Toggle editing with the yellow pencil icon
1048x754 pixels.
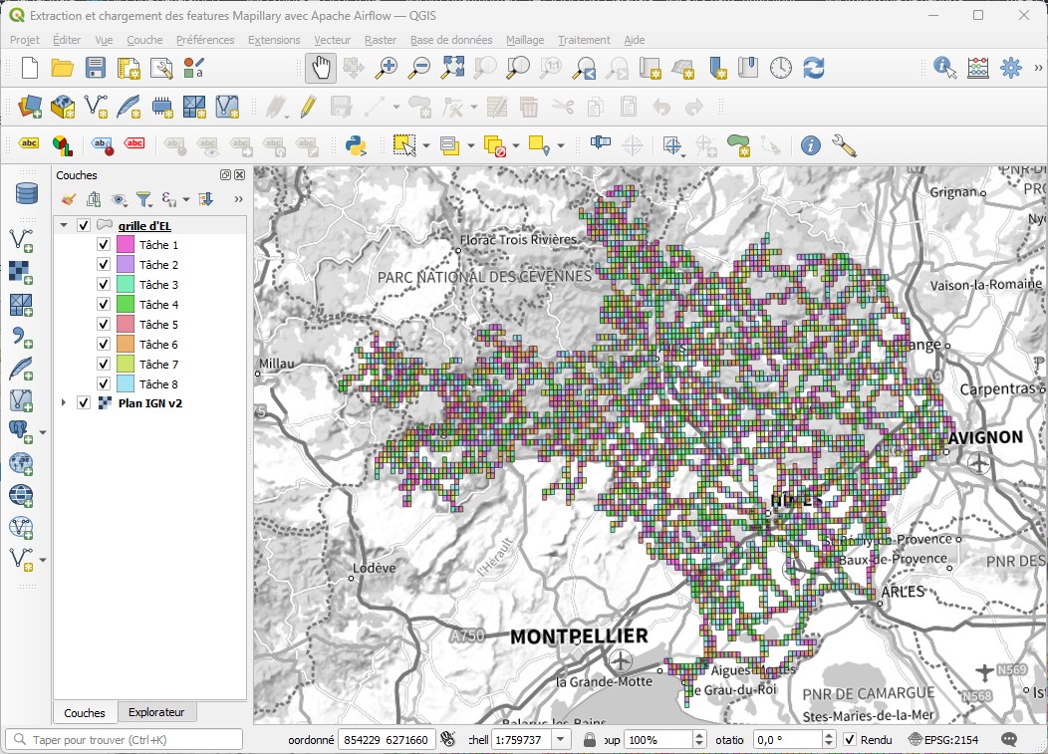pos(308,107)
